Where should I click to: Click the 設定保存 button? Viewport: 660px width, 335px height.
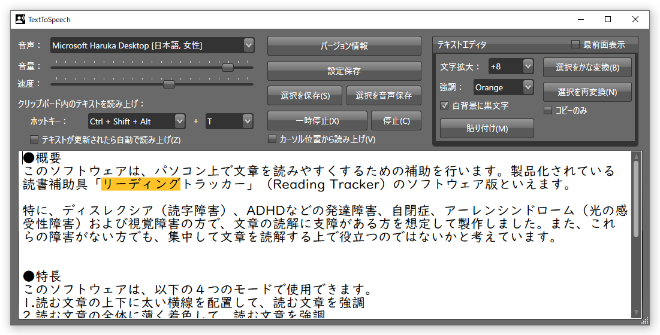(x=344, y=71)
